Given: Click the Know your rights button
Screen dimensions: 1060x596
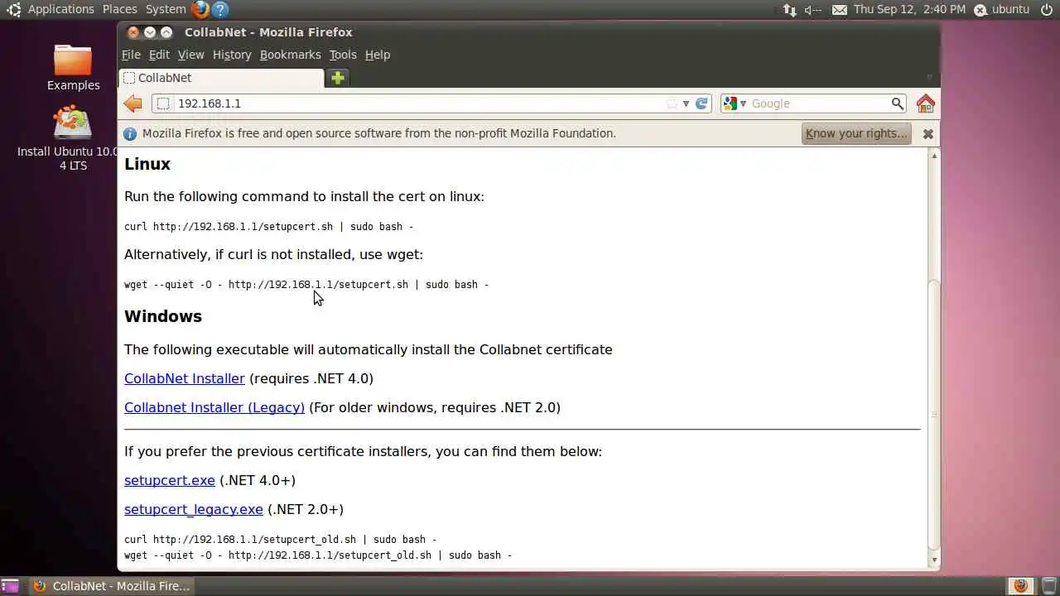Looking at the screenshot, I should click(x=856, y=133).
